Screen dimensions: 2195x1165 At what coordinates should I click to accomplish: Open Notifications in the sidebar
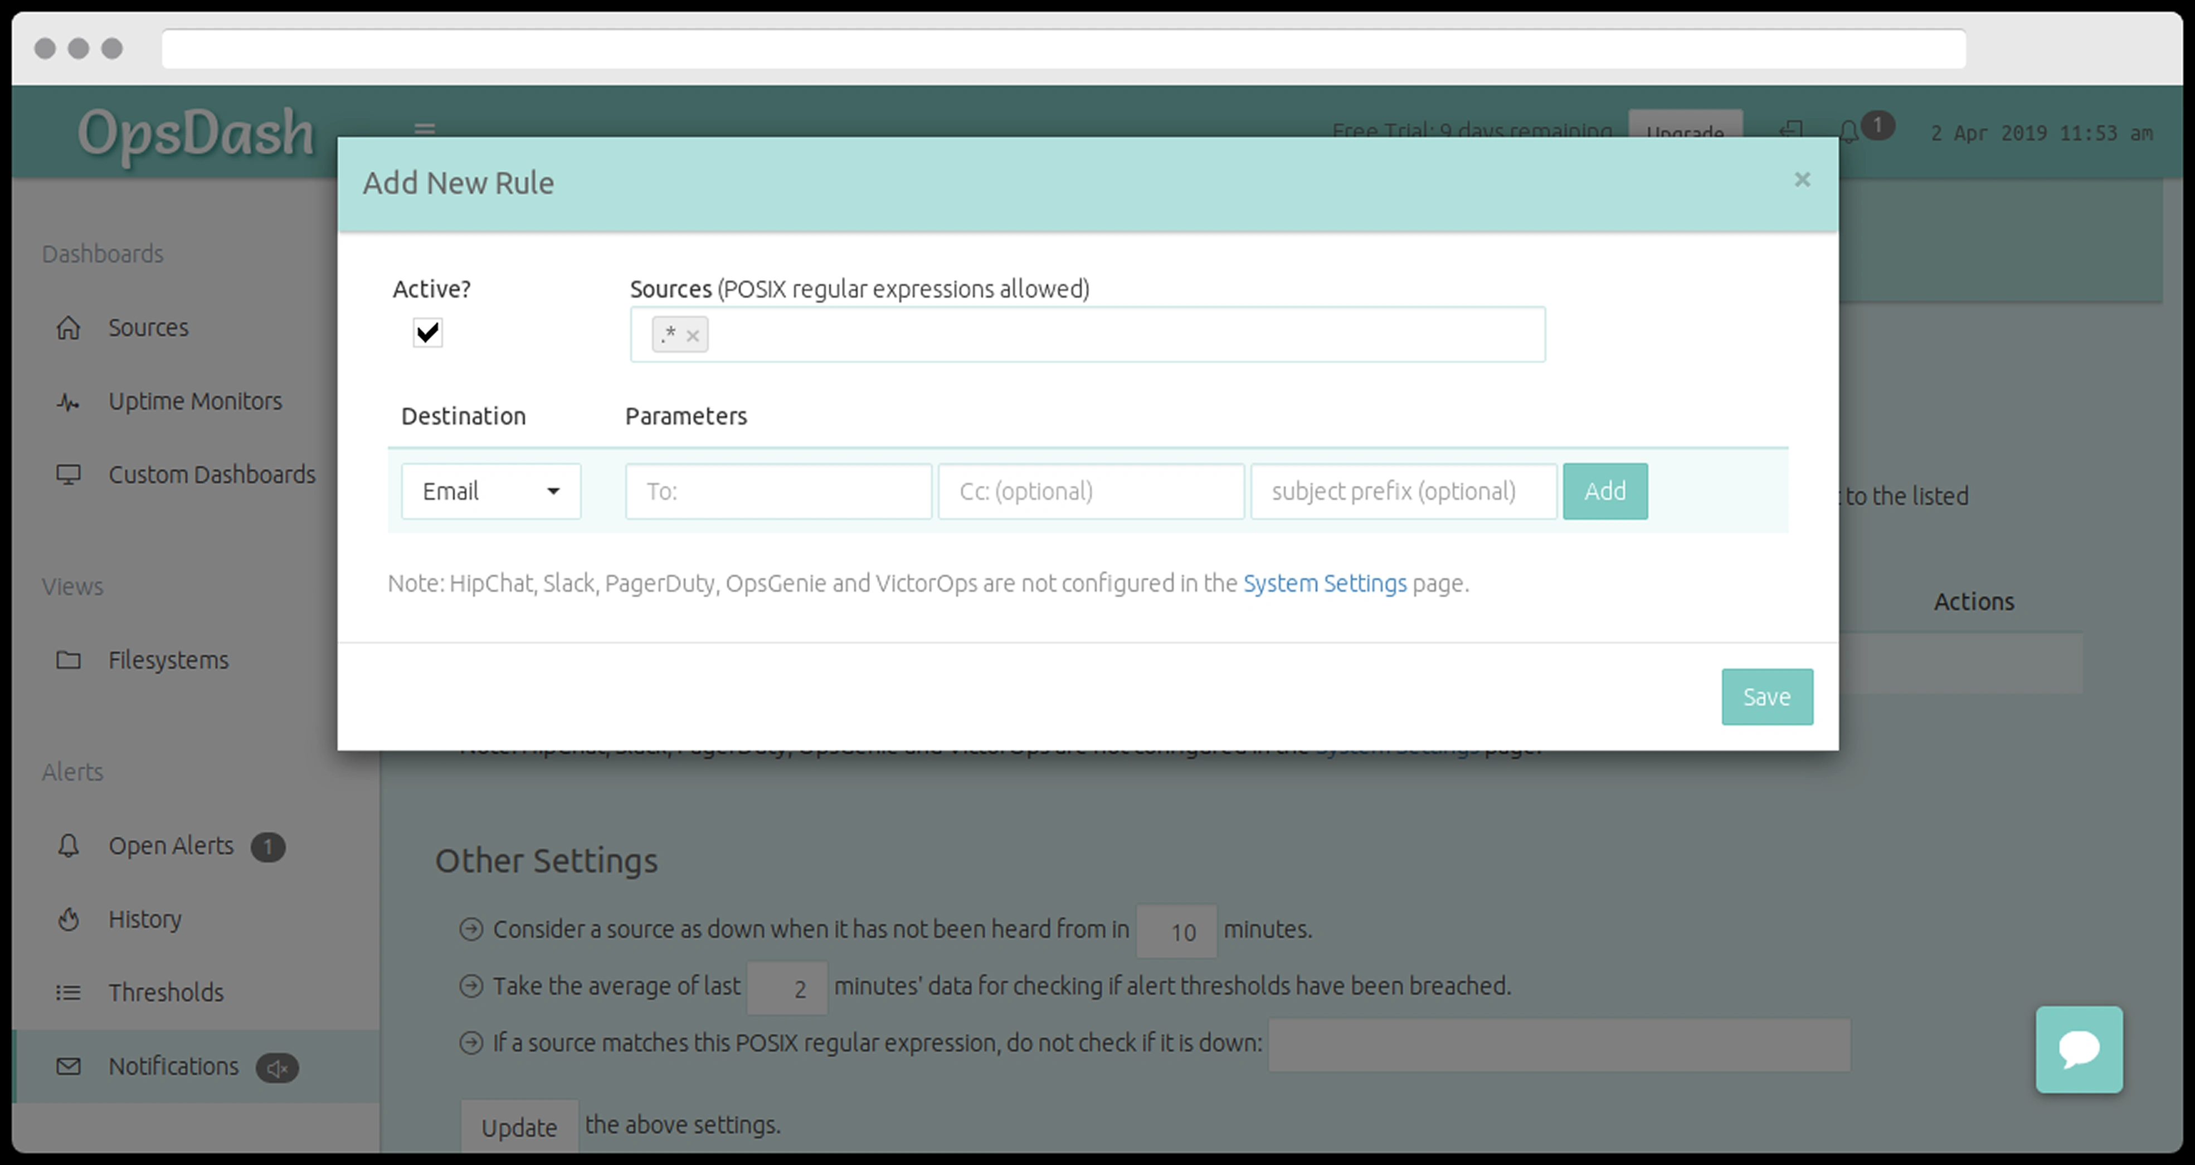(173, 1067)
